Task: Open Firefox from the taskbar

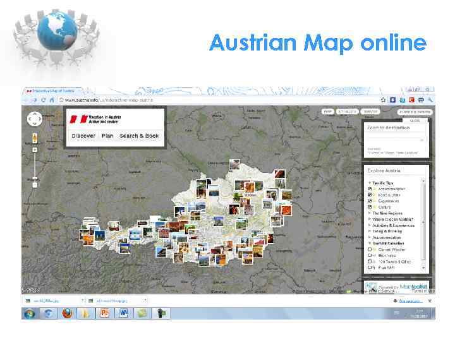Action: 67,313
